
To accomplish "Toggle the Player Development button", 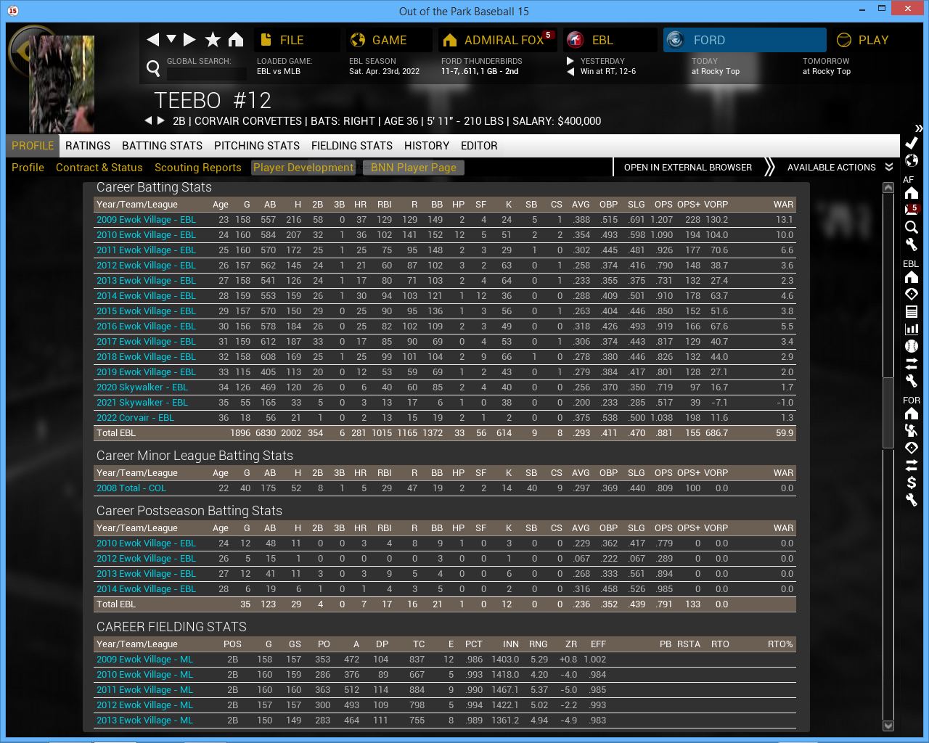I will [x=303, y=168].
